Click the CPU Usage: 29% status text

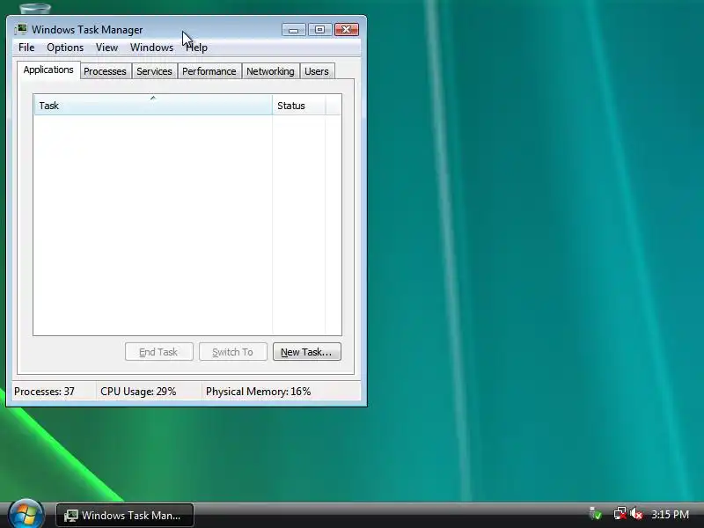click(x=138, y=392)
